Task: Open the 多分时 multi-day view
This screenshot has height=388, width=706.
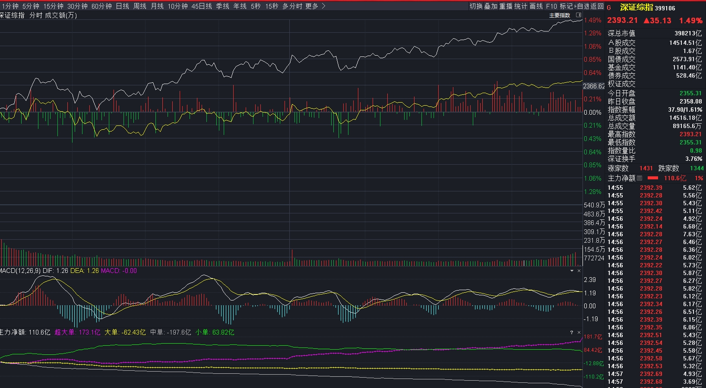Action: coord(292,6)
